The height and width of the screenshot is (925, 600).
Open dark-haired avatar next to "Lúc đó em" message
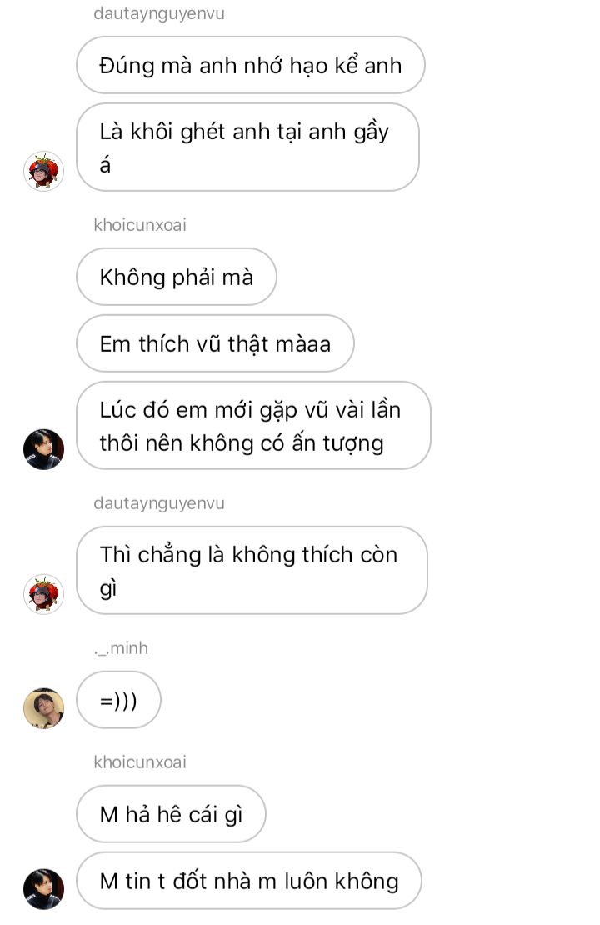(43, 449)
